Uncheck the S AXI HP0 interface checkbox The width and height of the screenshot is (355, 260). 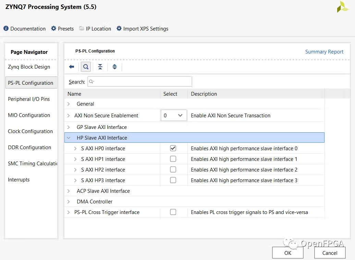point(173,148)
